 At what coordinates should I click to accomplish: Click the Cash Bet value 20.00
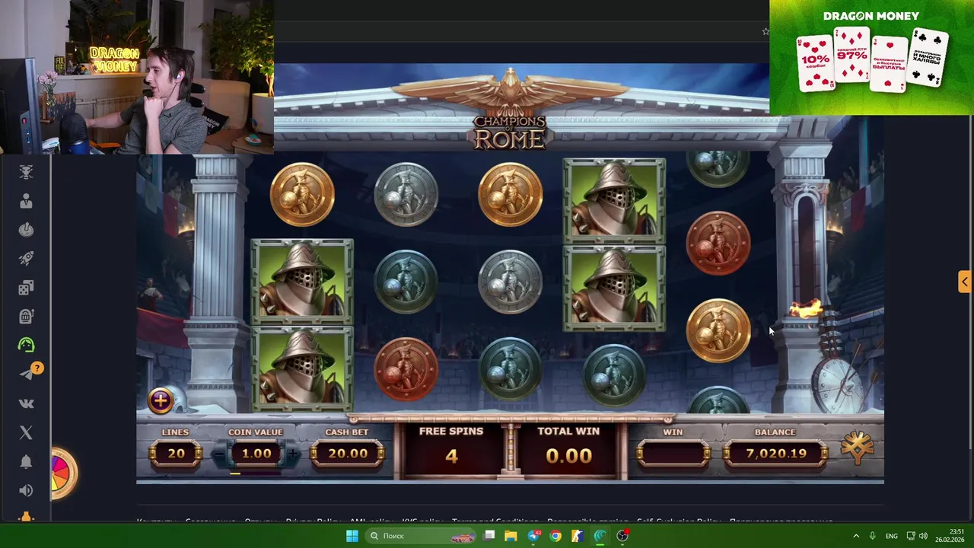347,454
